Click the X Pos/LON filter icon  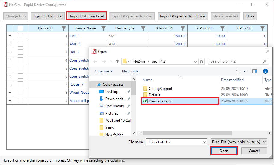[x=183, y=29]
